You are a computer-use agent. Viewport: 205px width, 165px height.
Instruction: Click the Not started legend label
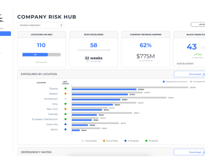(91, 141)
